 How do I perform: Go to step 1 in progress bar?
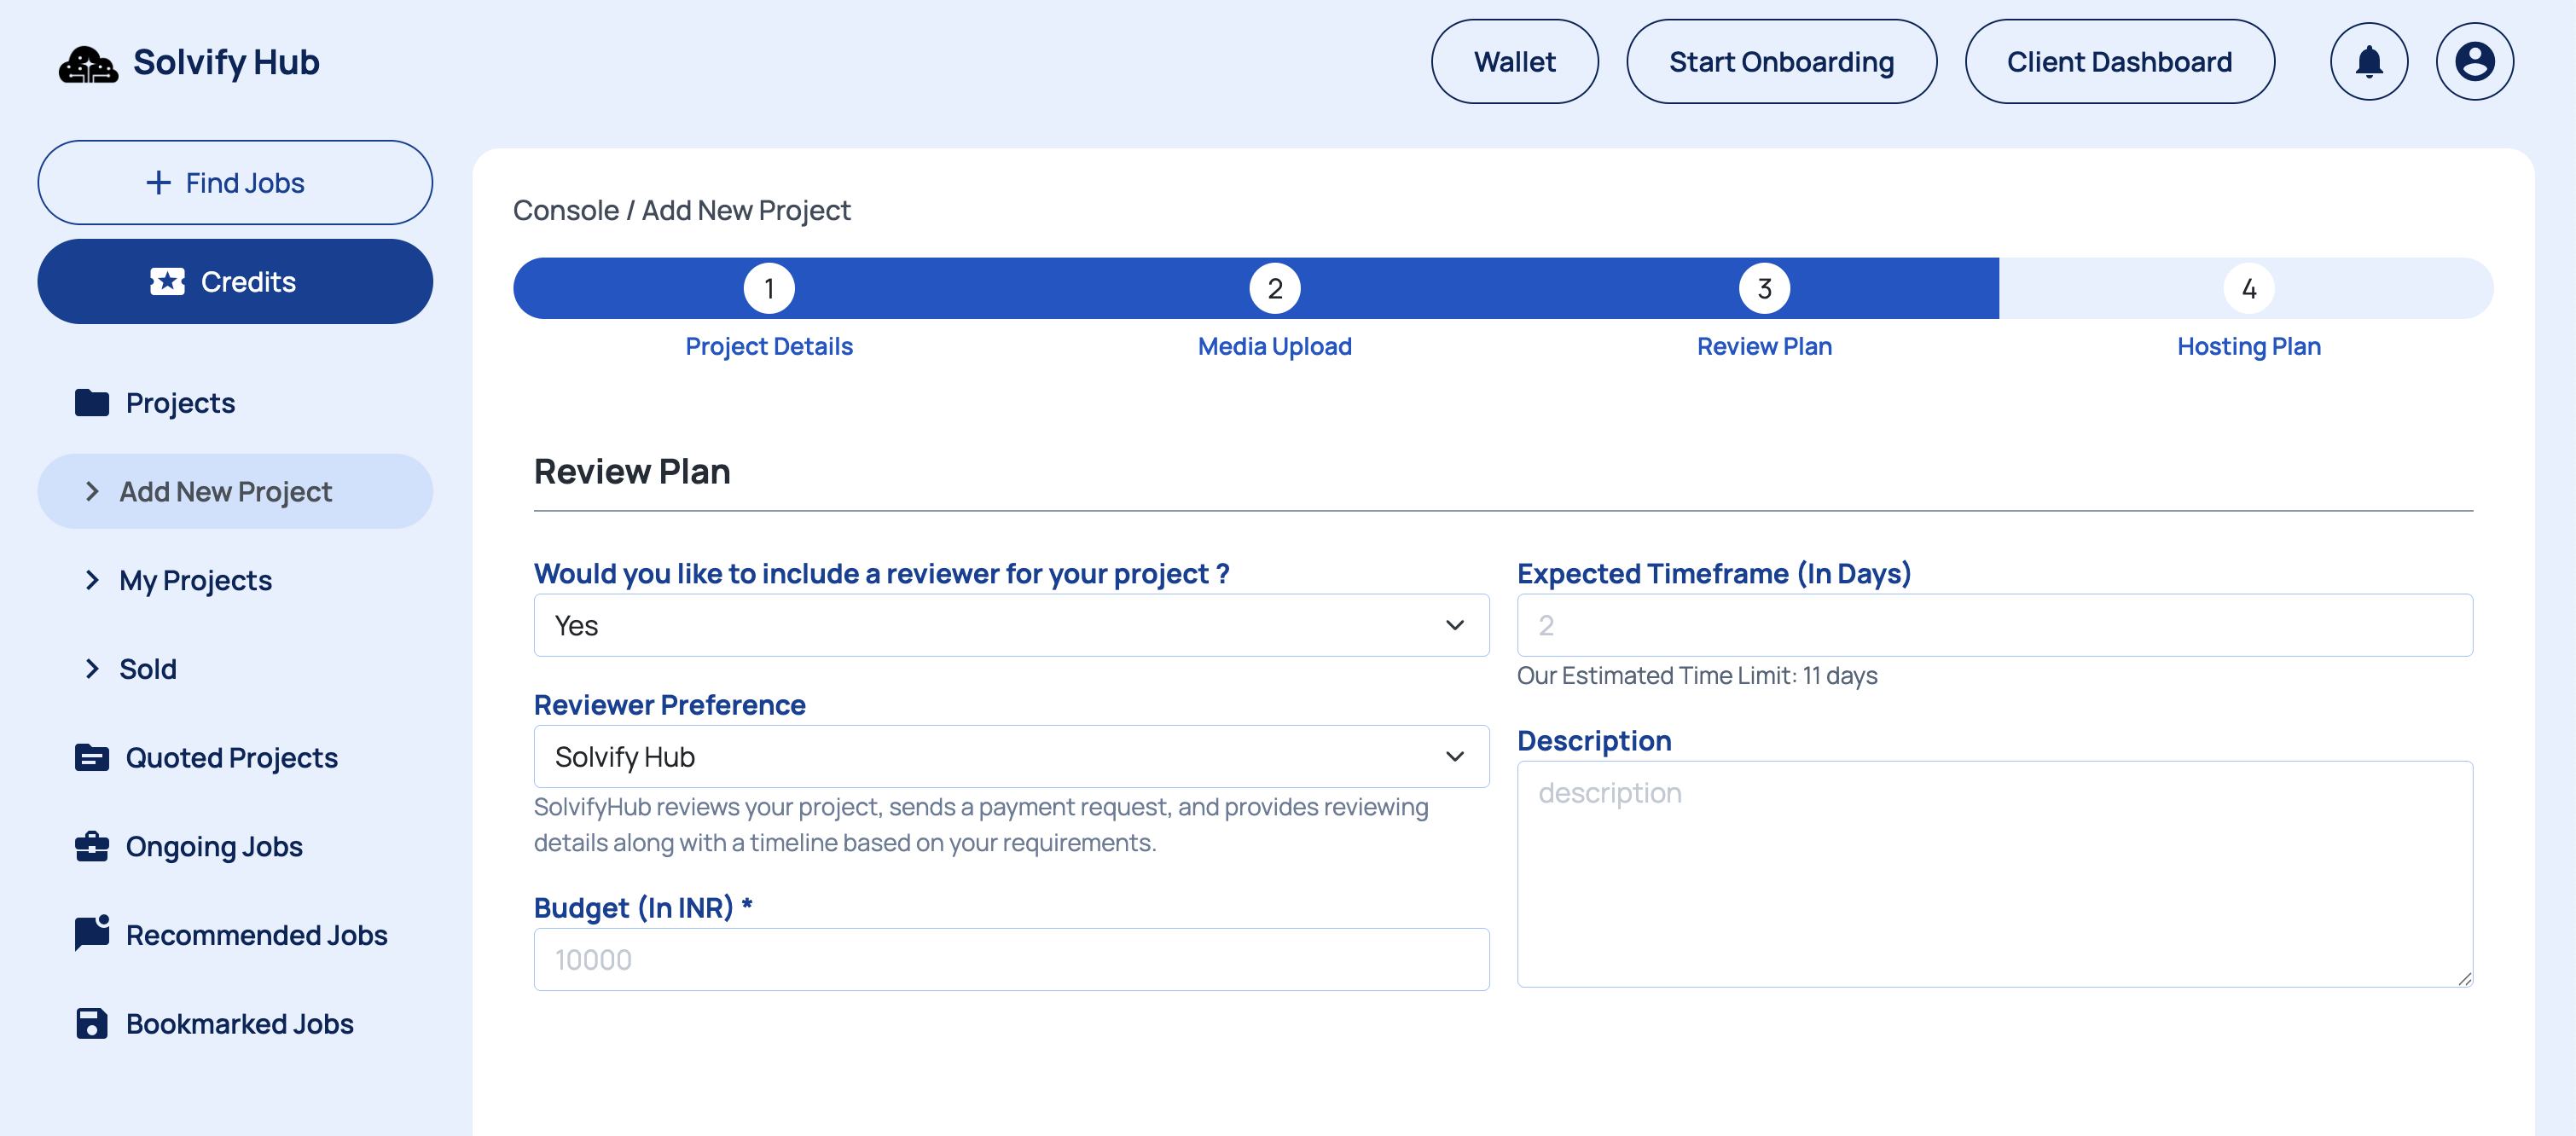pos(769,289)
